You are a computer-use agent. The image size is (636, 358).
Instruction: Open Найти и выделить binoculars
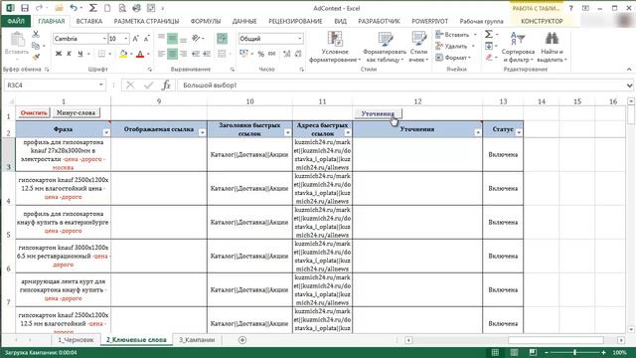[x=552, y=47]
